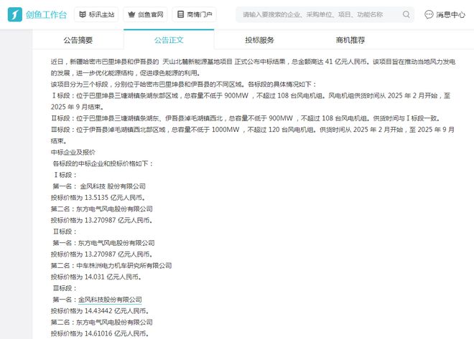
Task: Click the 天山北麓新能源基地项目 project name
Action: (197, 62)
